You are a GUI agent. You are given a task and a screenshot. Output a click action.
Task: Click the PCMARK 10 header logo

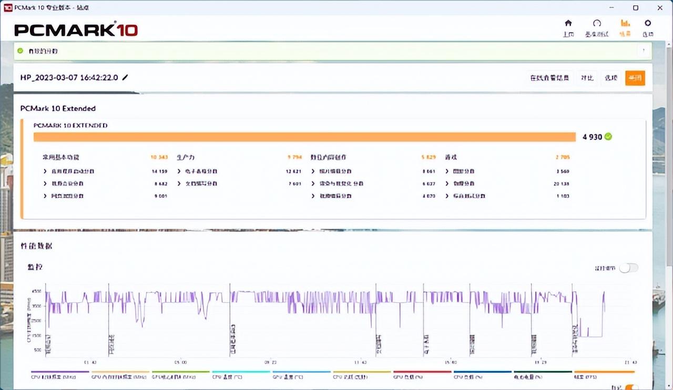(76, 30)
